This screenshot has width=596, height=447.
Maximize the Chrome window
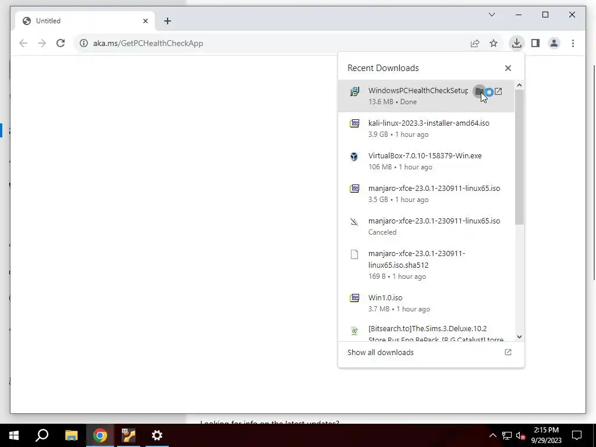pyautogui.click(x=545, y=15)
